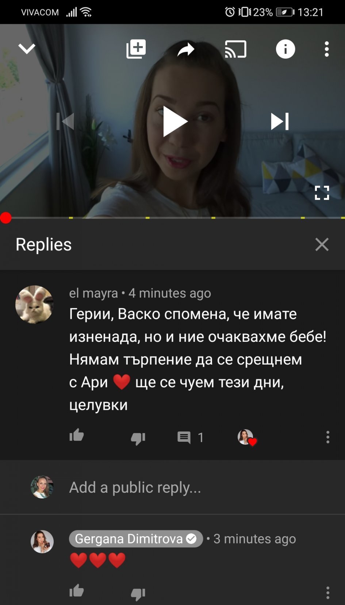Skip to the next video
The height and width of the screenshot is (605, 345).
pos(280,122)
